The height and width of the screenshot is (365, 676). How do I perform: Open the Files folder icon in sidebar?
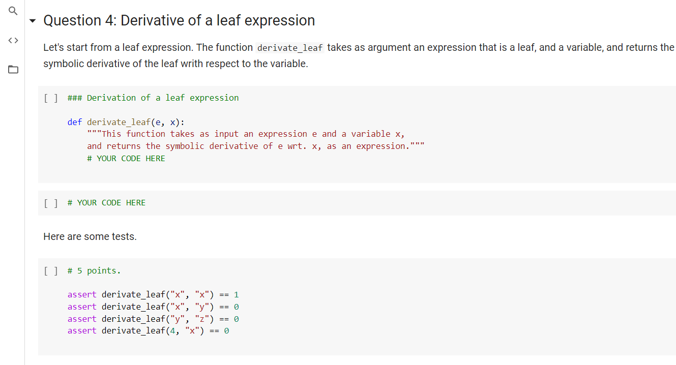tap(13, 70)
